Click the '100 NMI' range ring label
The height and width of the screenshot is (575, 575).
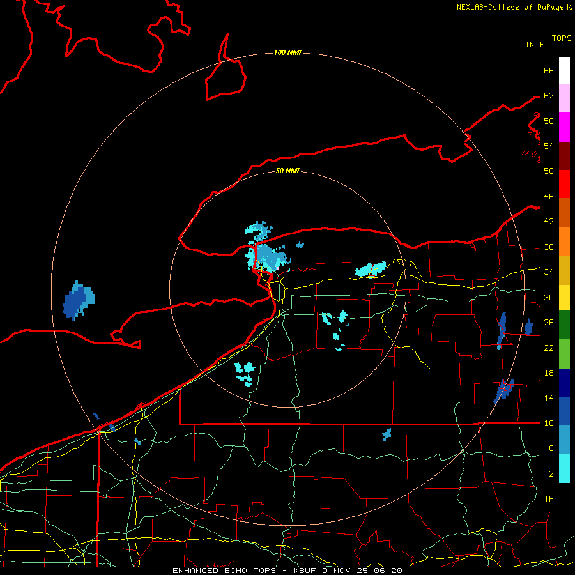tap(287, 53)
